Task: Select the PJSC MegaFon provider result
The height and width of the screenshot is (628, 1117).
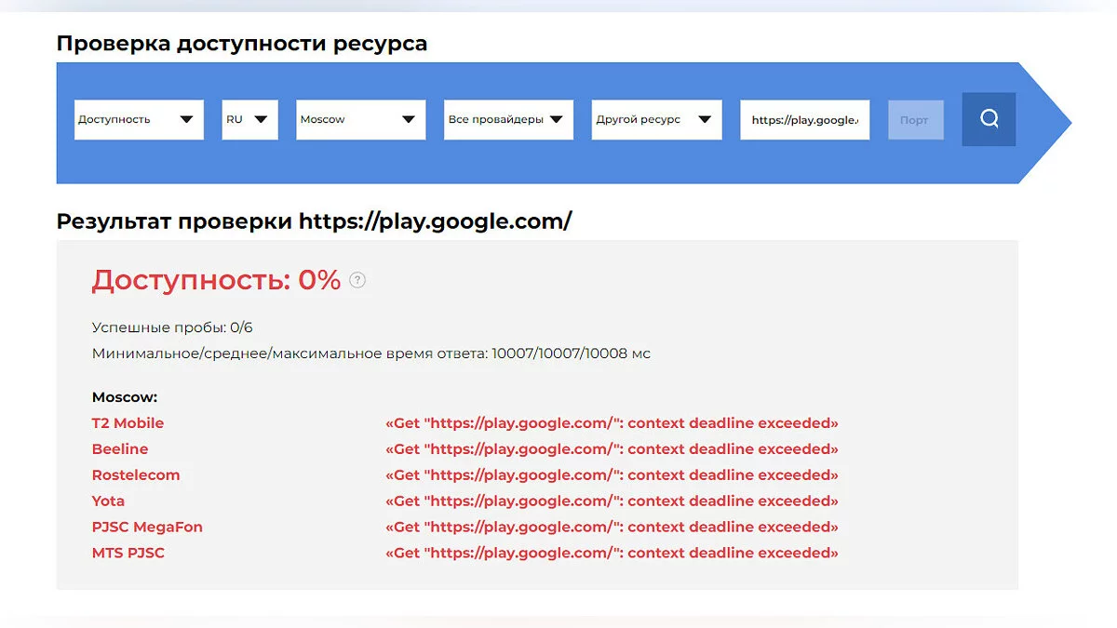Action: point(147,528)
